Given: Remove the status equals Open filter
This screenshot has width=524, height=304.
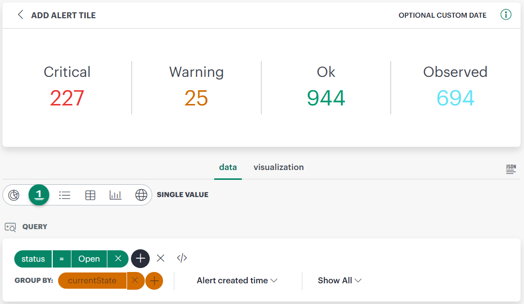Looking at the screenshot, I should click(x=118, y=258).
